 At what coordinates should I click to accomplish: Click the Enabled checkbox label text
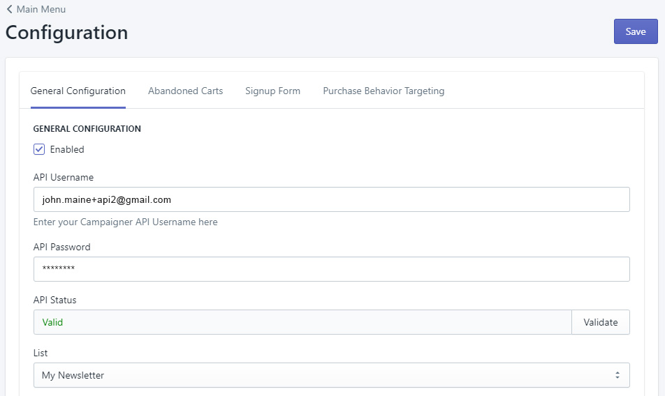click(x=67, y=149)
